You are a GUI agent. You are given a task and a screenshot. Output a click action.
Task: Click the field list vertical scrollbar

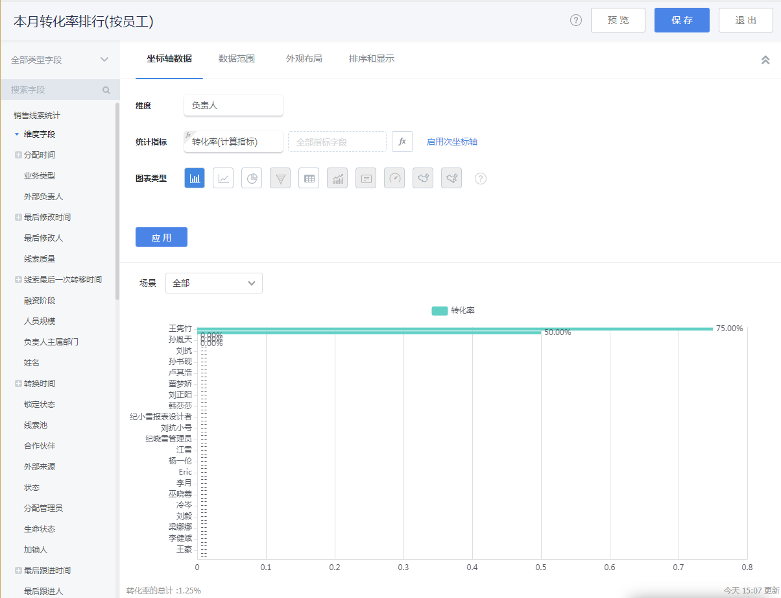[117, 201]
